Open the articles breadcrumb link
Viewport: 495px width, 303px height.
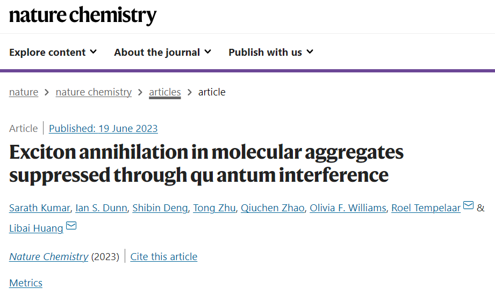[165, 92]
